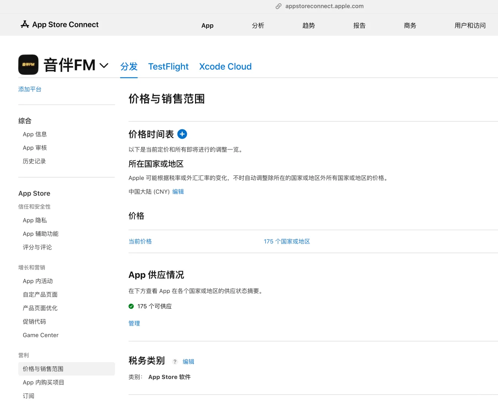Switch to the TestFlight tab

click(168, 66)
